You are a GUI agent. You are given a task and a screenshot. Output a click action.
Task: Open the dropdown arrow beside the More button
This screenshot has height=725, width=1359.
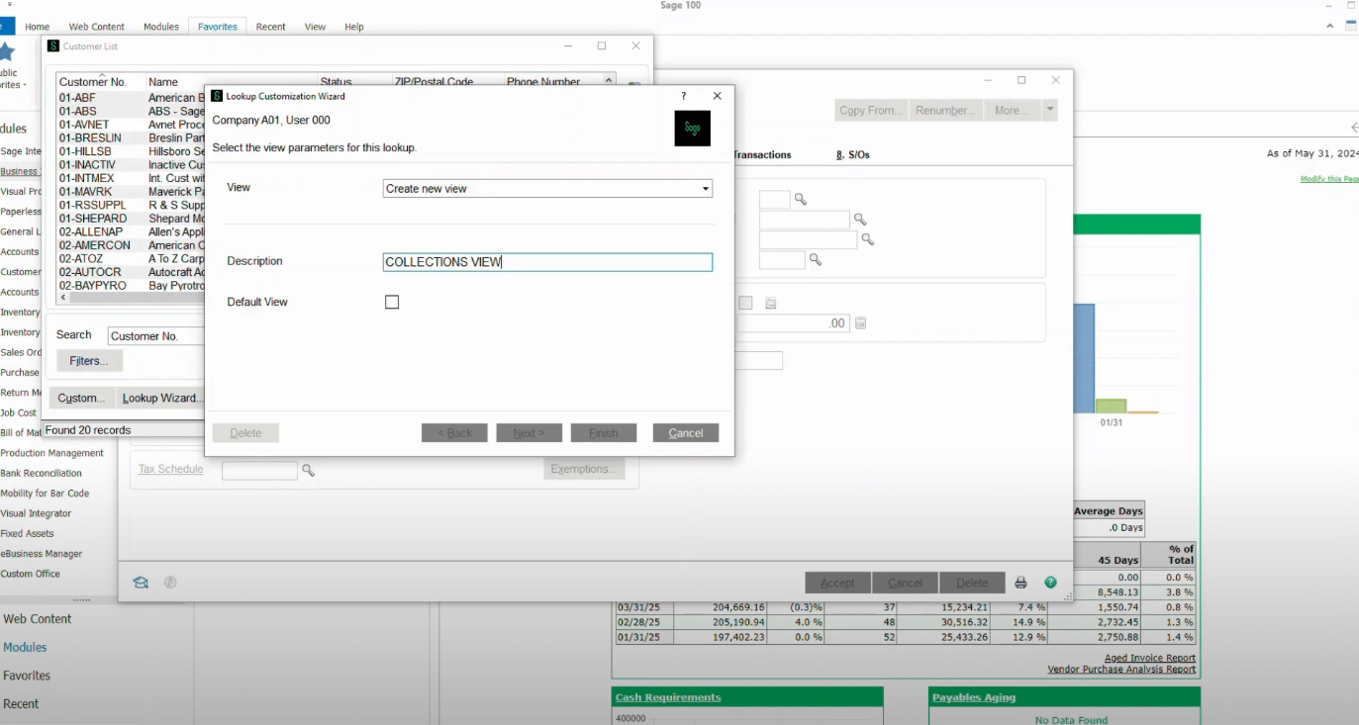(1052, 109)
